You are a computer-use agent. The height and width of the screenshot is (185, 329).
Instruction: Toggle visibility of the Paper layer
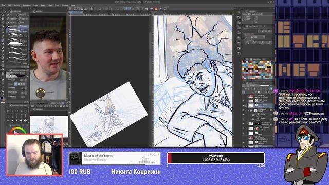click(244, 133)
